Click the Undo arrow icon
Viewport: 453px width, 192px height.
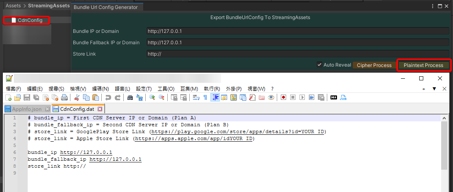click(108, 97)
